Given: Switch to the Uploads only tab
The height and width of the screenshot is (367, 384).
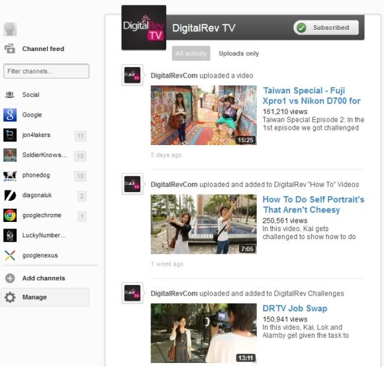Looking at the screenshot, I should tap(239, 54).
